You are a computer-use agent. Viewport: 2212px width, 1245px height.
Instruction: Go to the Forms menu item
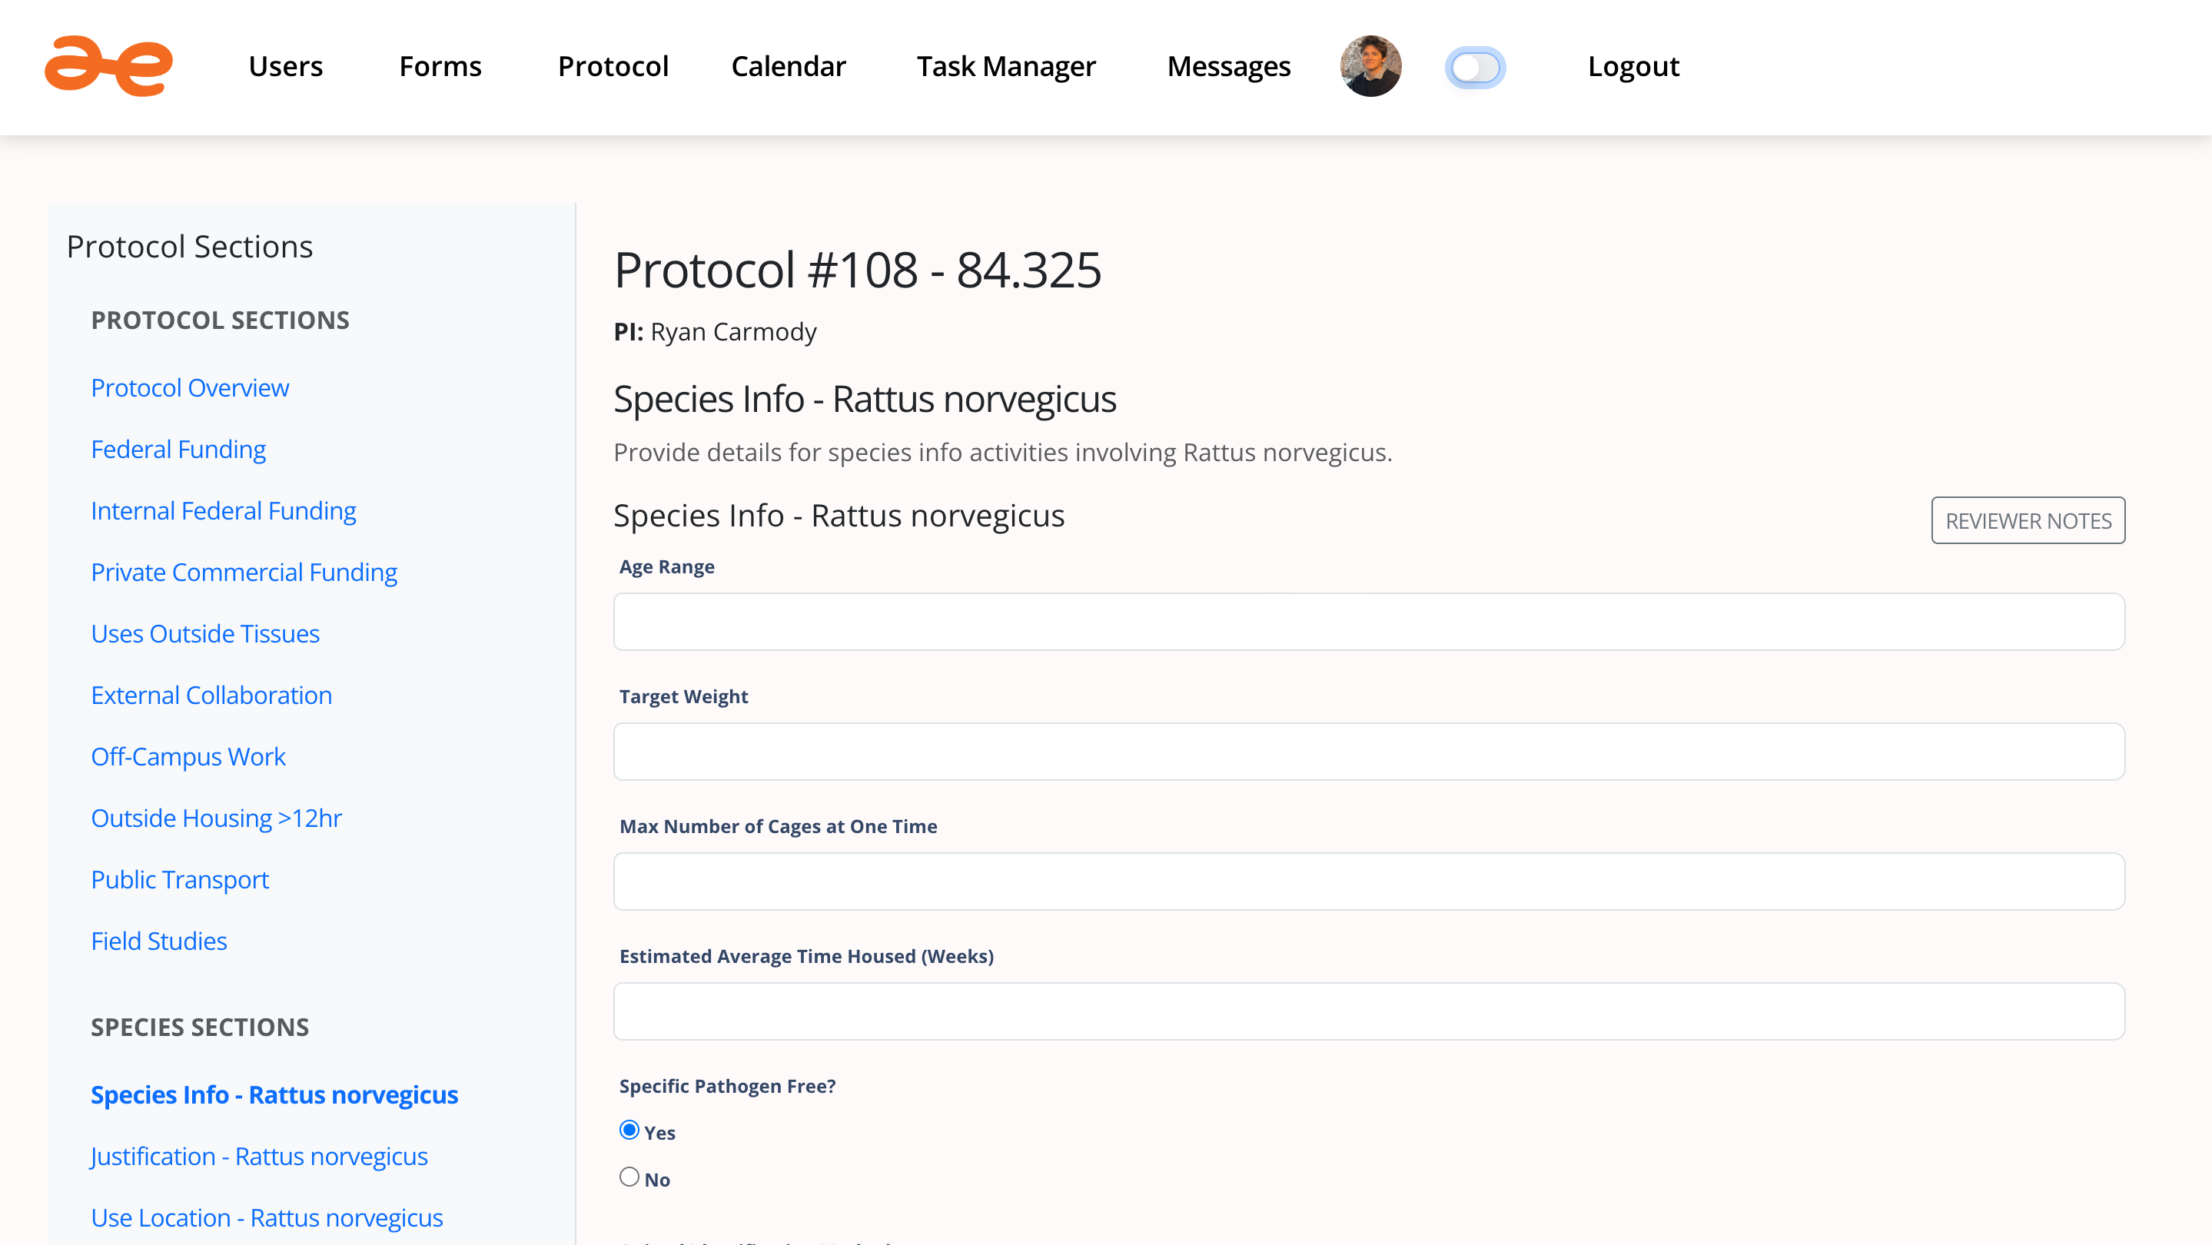pyautogui.click(x=440, y=66)
